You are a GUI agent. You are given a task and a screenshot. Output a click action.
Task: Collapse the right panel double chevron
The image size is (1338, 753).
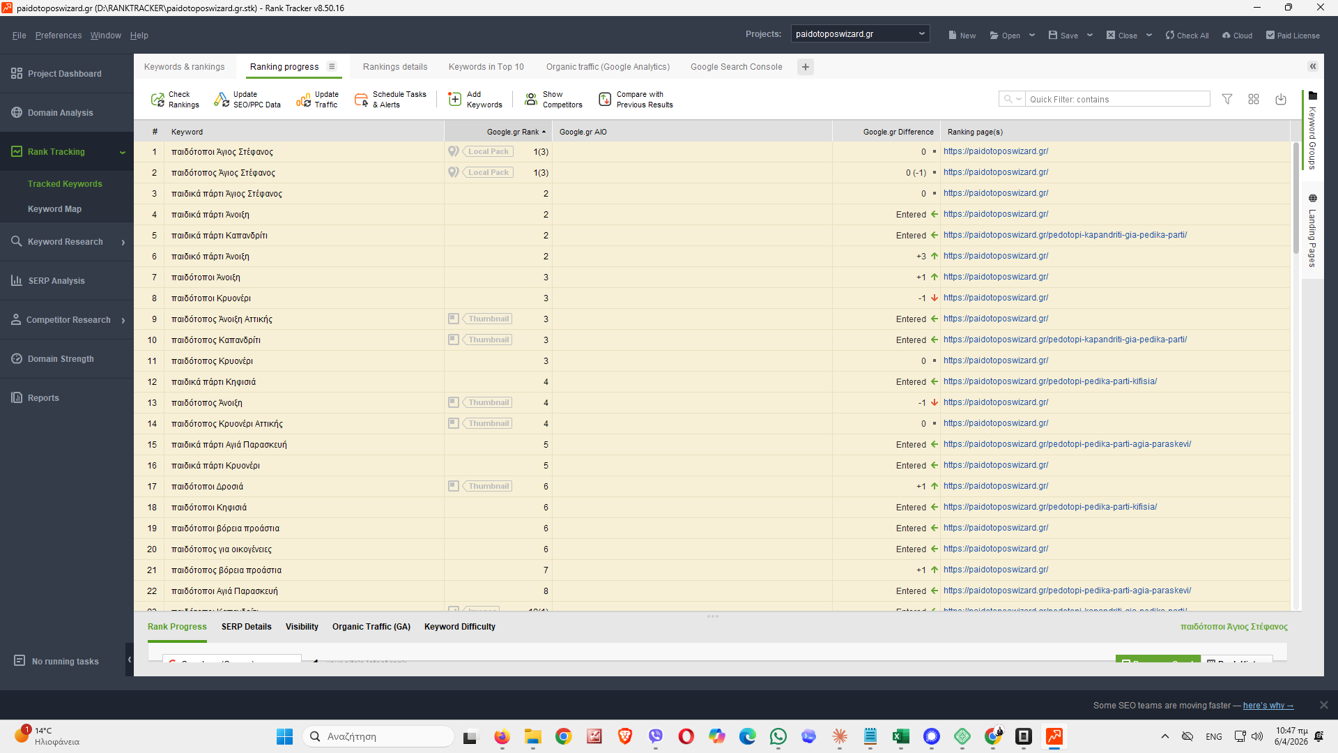click(1313, 67)
